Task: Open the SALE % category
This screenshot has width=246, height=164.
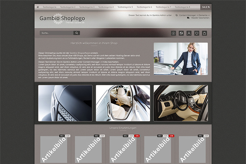Action: (206, 7)
